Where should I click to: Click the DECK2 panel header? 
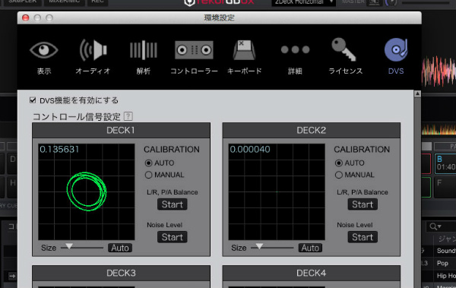point(311,131)
